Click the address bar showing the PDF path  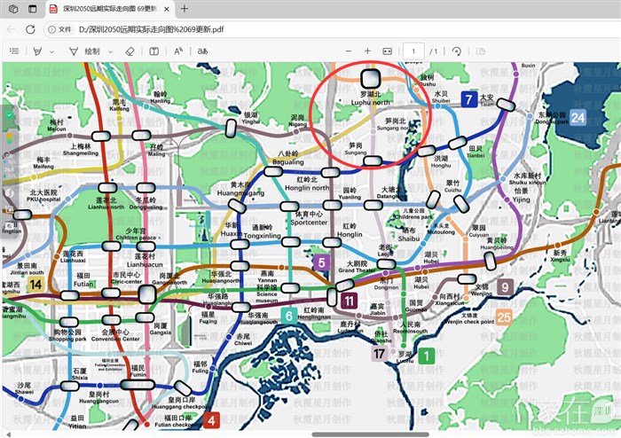[x=222, y=29]
